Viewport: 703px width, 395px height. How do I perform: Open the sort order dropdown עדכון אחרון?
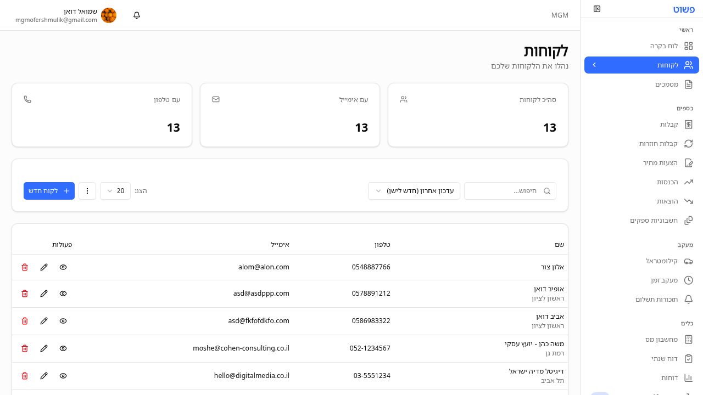pyautogui.click(x=414, y=190)
